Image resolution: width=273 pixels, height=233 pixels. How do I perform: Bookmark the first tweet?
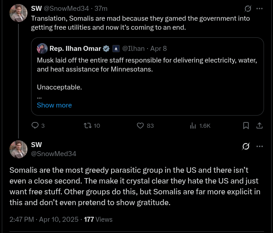click(246, 125)
